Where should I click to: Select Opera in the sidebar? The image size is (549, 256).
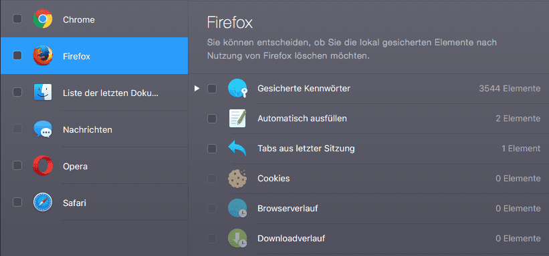click(x=94, y=165)
